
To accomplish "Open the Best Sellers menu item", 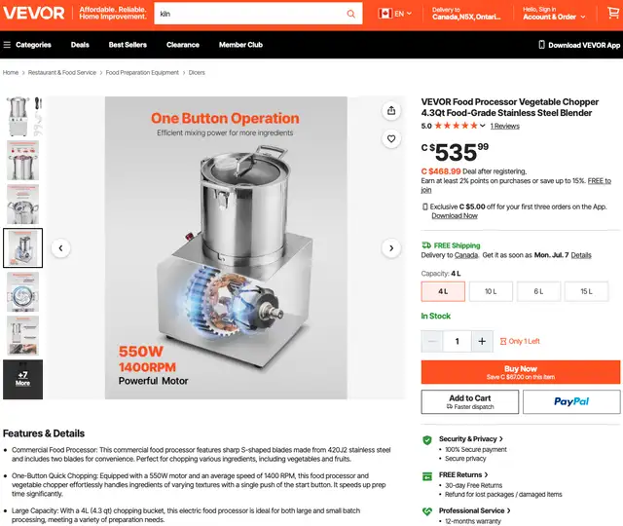I will pyautogui.click(x=128, y=45).
